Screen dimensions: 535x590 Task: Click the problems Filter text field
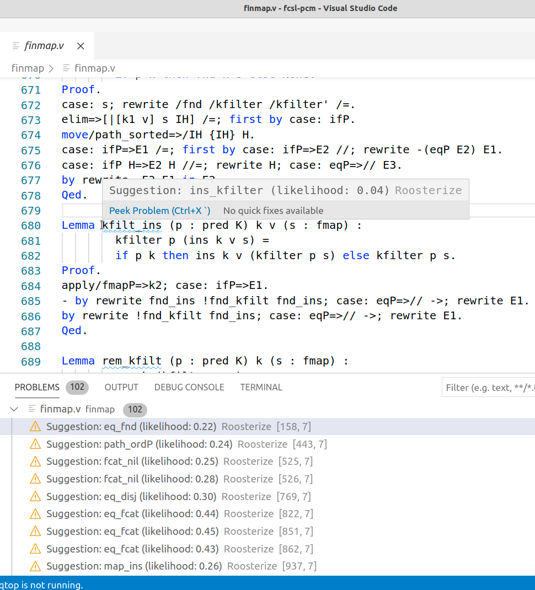[x=488, y=388]
